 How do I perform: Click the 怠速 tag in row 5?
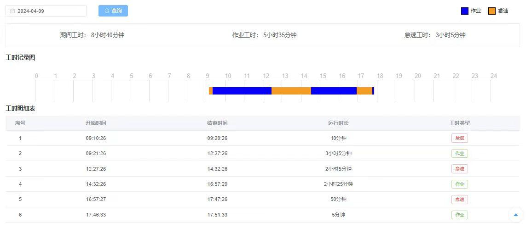459,200
